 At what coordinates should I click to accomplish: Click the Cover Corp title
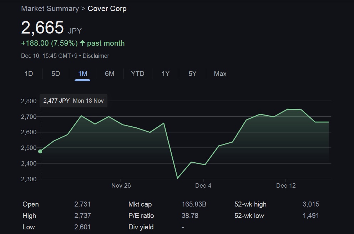[107, 9]
